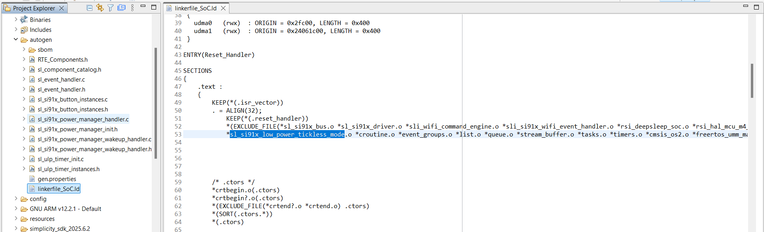Click the Includes icon
The image size is (764, 232).
click(x=24, y=30)
